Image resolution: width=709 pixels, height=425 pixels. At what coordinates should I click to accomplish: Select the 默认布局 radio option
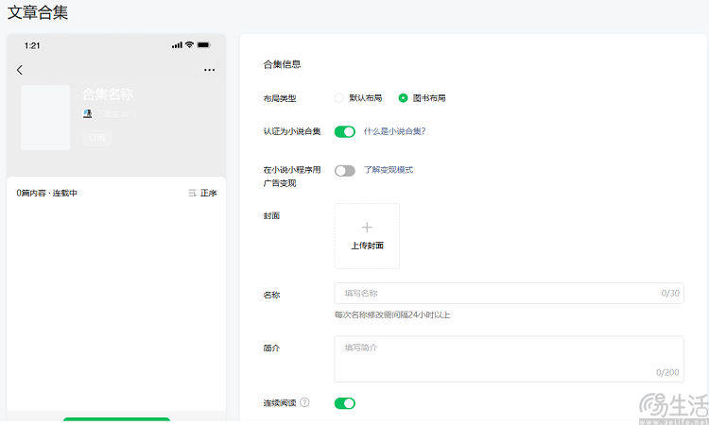[x=339, y=98]
